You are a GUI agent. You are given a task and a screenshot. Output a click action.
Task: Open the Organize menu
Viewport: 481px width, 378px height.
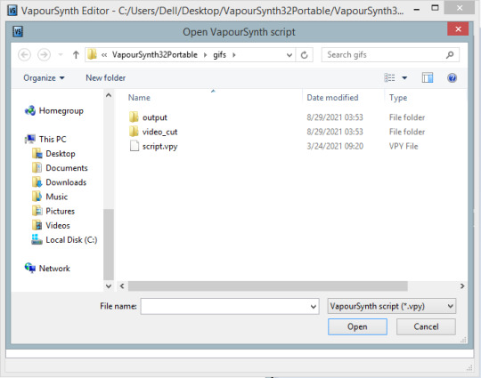[44, 77]
